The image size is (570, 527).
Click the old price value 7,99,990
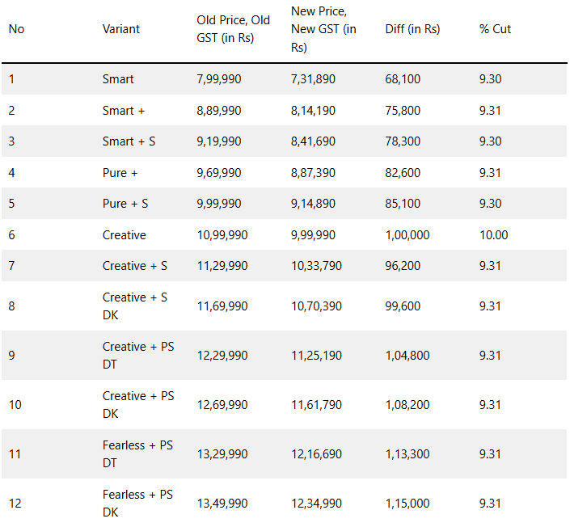[219, 79]
